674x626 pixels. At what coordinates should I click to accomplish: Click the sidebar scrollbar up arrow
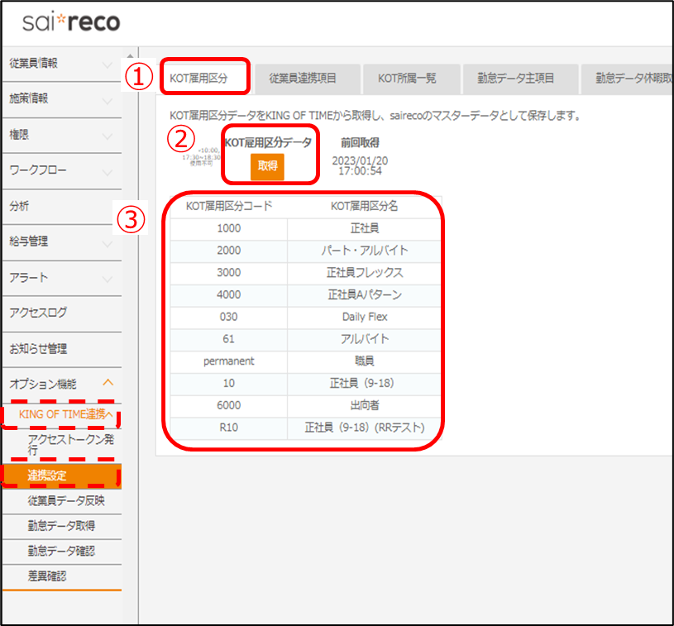tap(130, 56)
